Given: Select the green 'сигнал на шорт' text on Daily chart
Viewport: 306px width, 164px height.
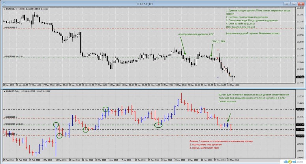Looking at the screenshot, I should (x=227, y=101).
